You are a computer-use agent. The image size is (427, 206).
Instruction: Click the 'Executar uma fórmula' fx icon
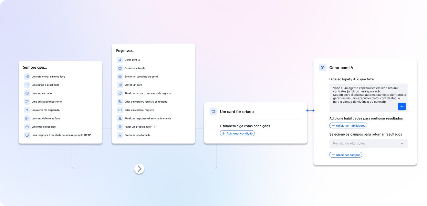pyautogui.click(x=120, y=135)
